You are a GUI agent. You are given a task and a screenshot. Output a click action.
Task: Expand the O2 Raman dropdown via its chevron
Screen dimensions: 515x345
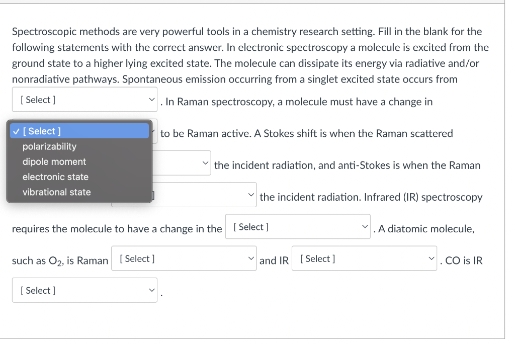point(251,258)
